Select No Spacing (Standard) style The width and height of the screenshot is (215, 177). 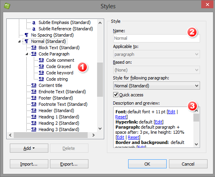click(52, 35)
